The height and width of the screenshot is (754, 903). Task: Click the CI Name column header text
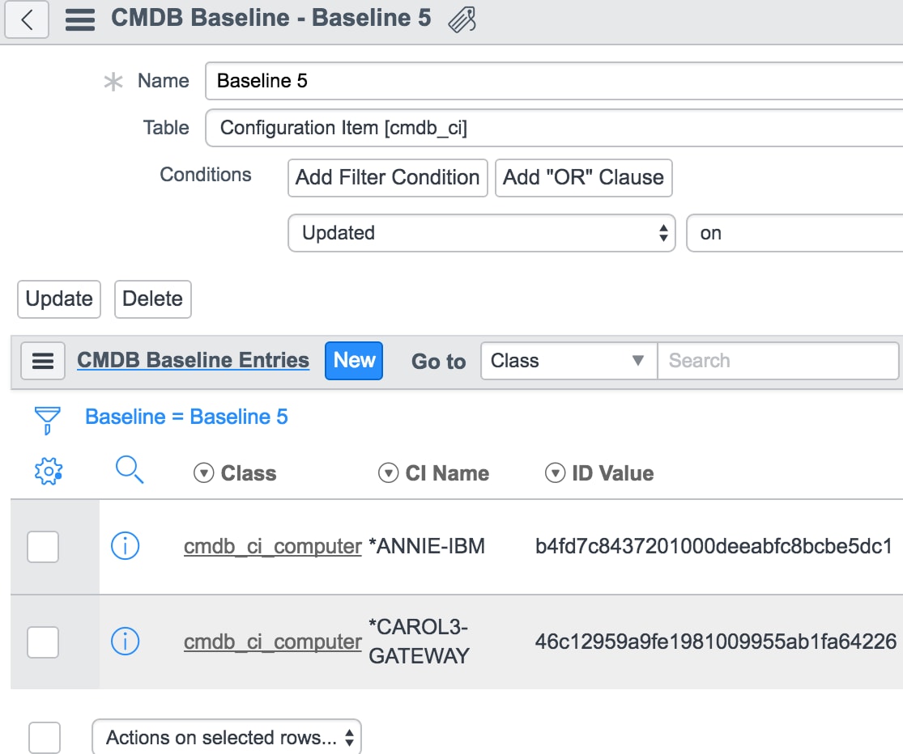click(448, 473)
